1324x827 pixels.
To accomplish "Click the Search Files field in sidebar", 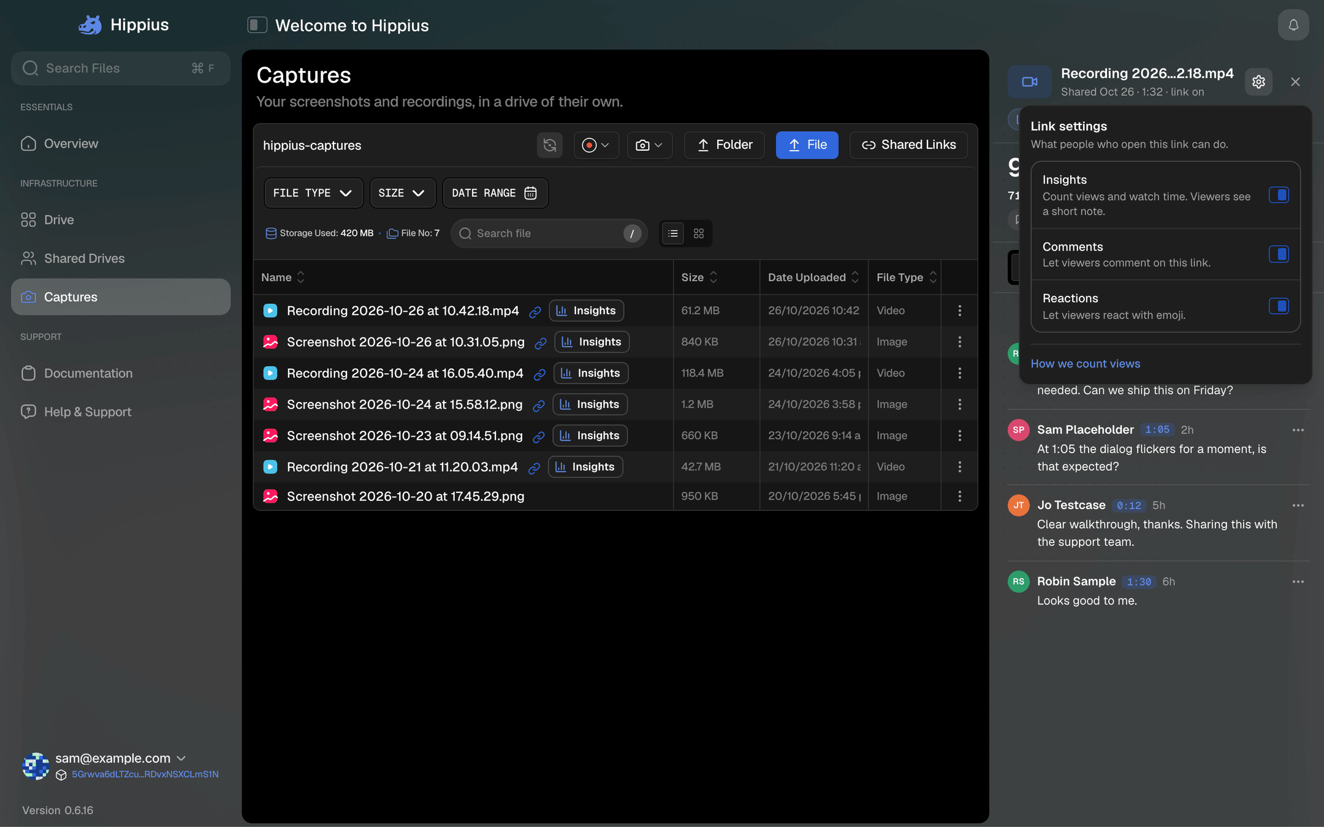I will (x=121, y=68).
